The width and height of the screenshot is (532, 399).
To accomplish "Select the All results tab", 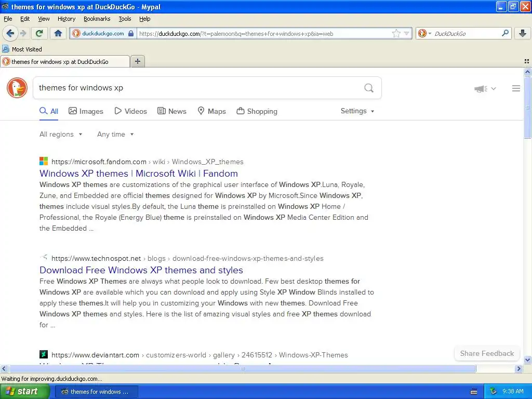I will tap(49, 111).
